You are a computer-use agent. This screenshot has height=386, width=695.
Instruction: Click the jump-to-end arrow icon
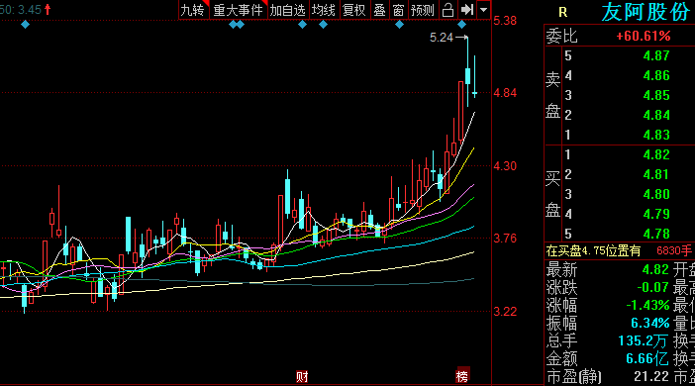click(x=466, y=10)
